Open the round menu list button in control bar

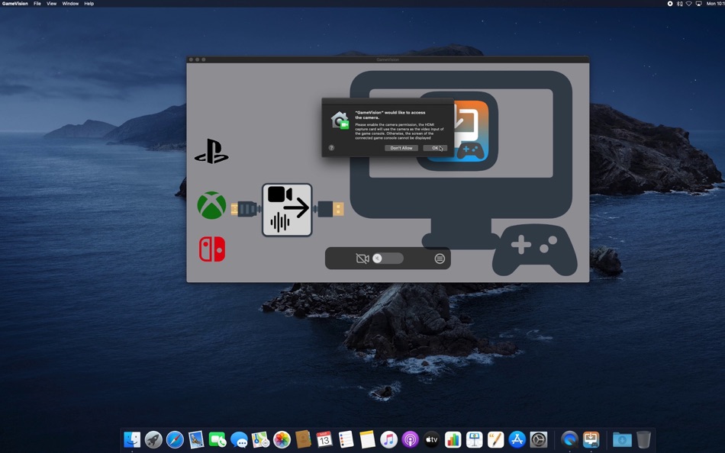440,259
